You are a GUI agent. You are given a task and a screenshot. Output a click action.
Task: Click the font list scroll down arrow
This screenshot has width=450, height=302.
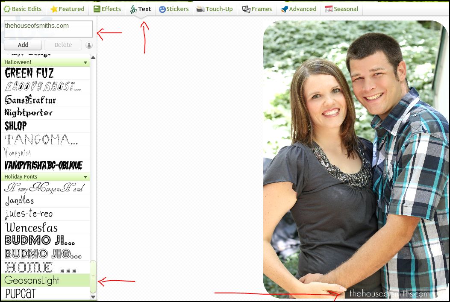coord(93,297)
